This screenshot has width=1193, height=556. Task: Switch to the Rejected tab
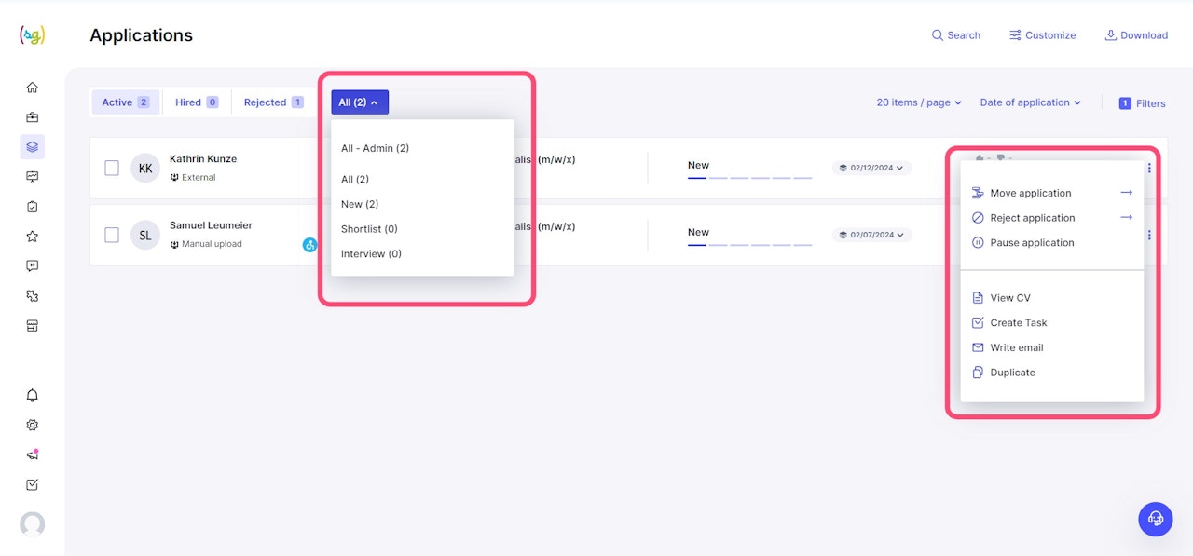point(272,102)
